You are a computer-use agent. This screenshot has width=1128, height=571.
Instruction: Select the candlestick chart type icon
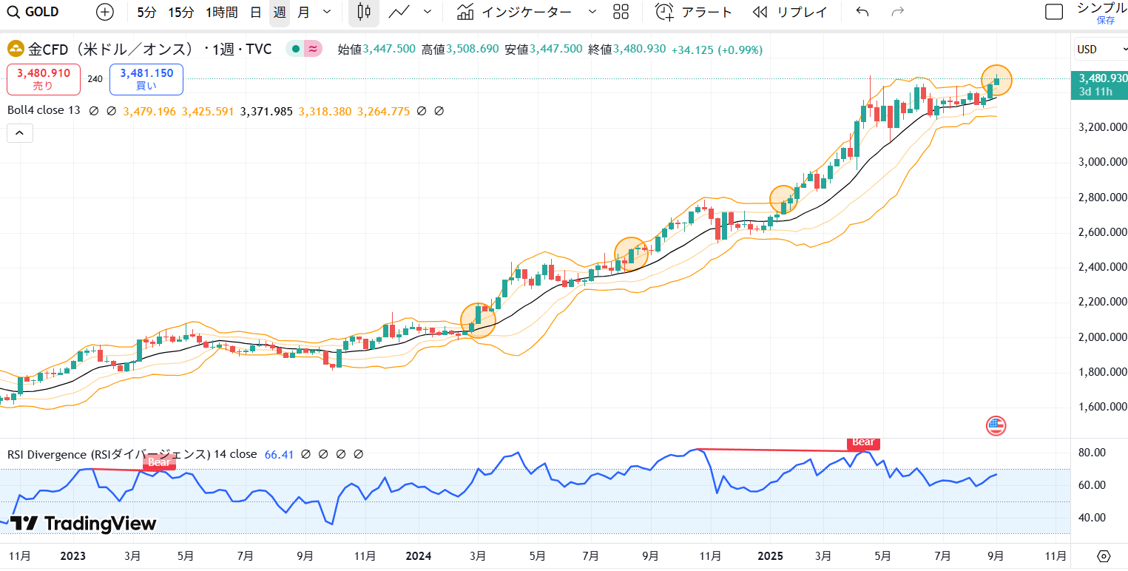[362, 12]
